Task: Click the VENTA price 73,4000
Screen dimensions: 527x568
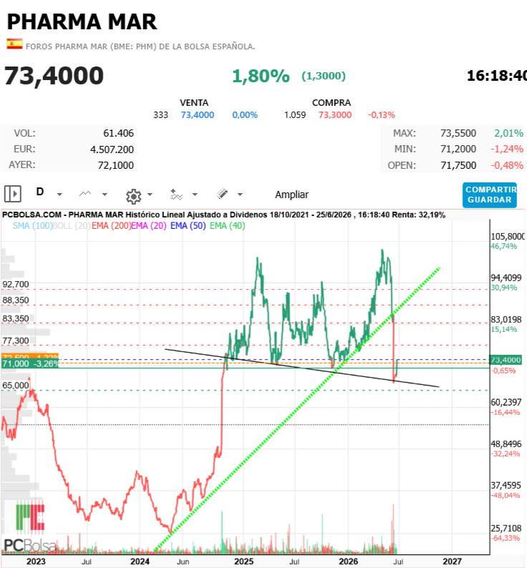Action: 198,115
